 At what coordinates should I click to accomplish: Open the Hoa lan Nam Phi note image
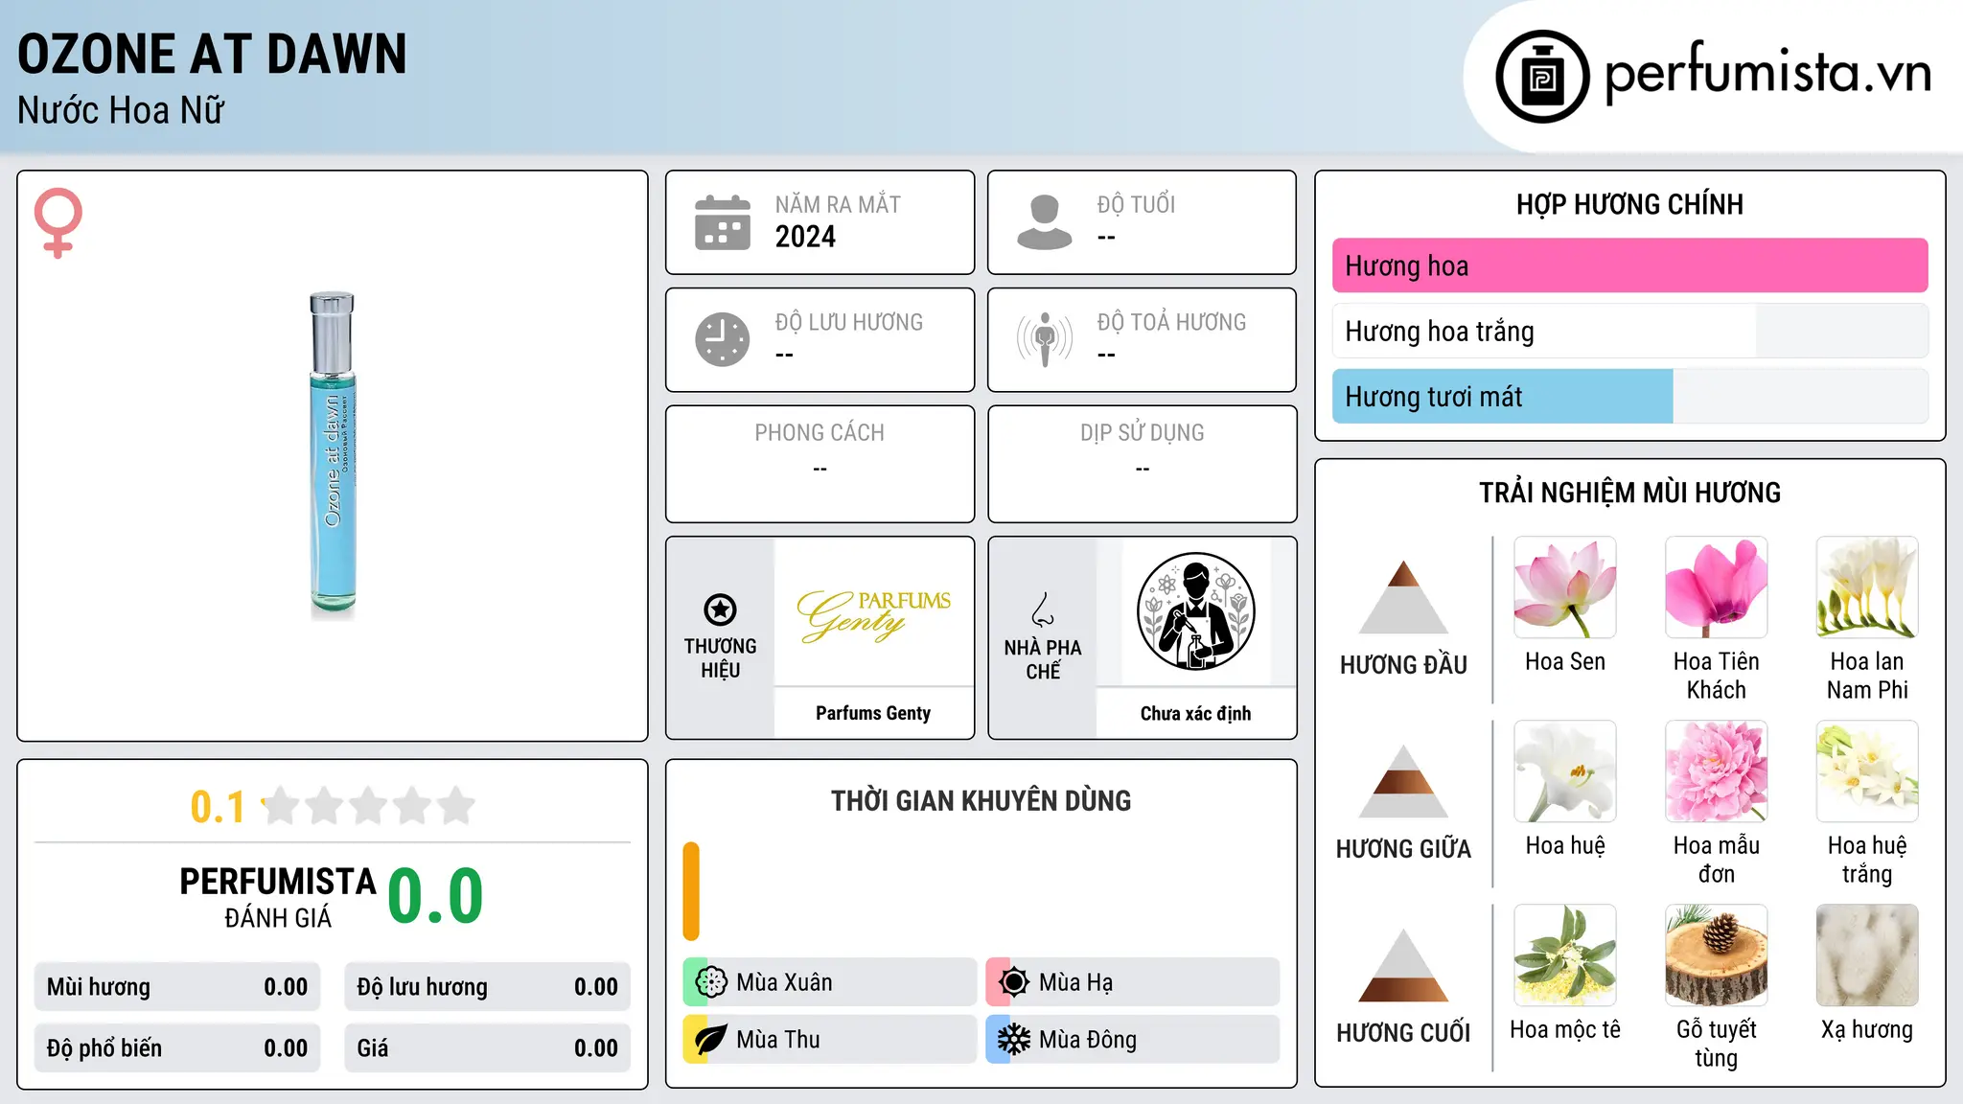1867,587
